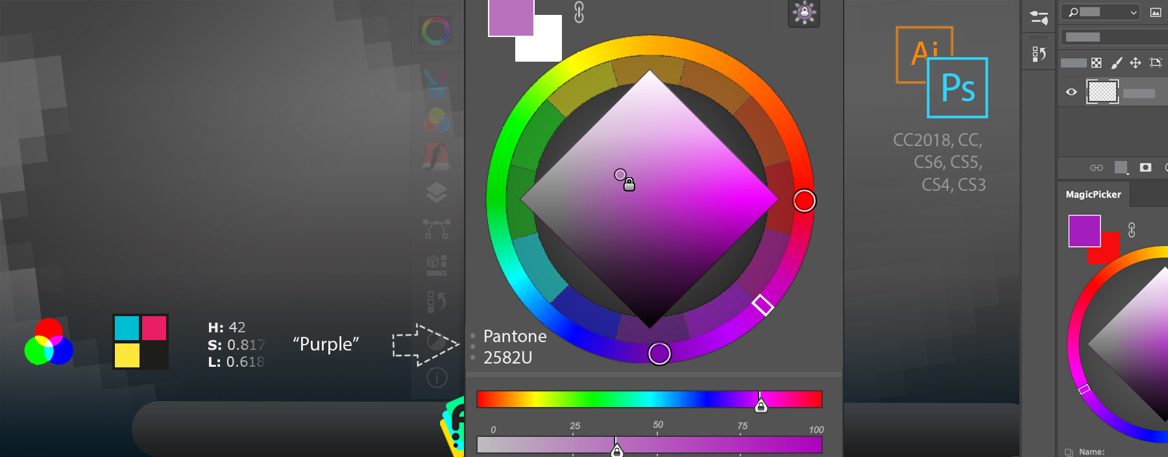Open the lightbulb settings button above the wheel

point(804,12)
